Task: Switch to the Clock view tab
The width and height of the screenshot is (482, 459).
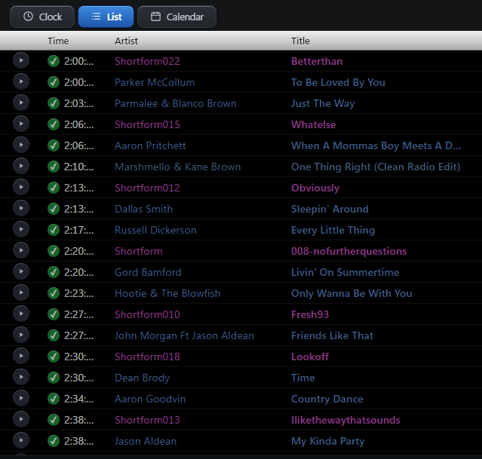Action: [42, 17]
